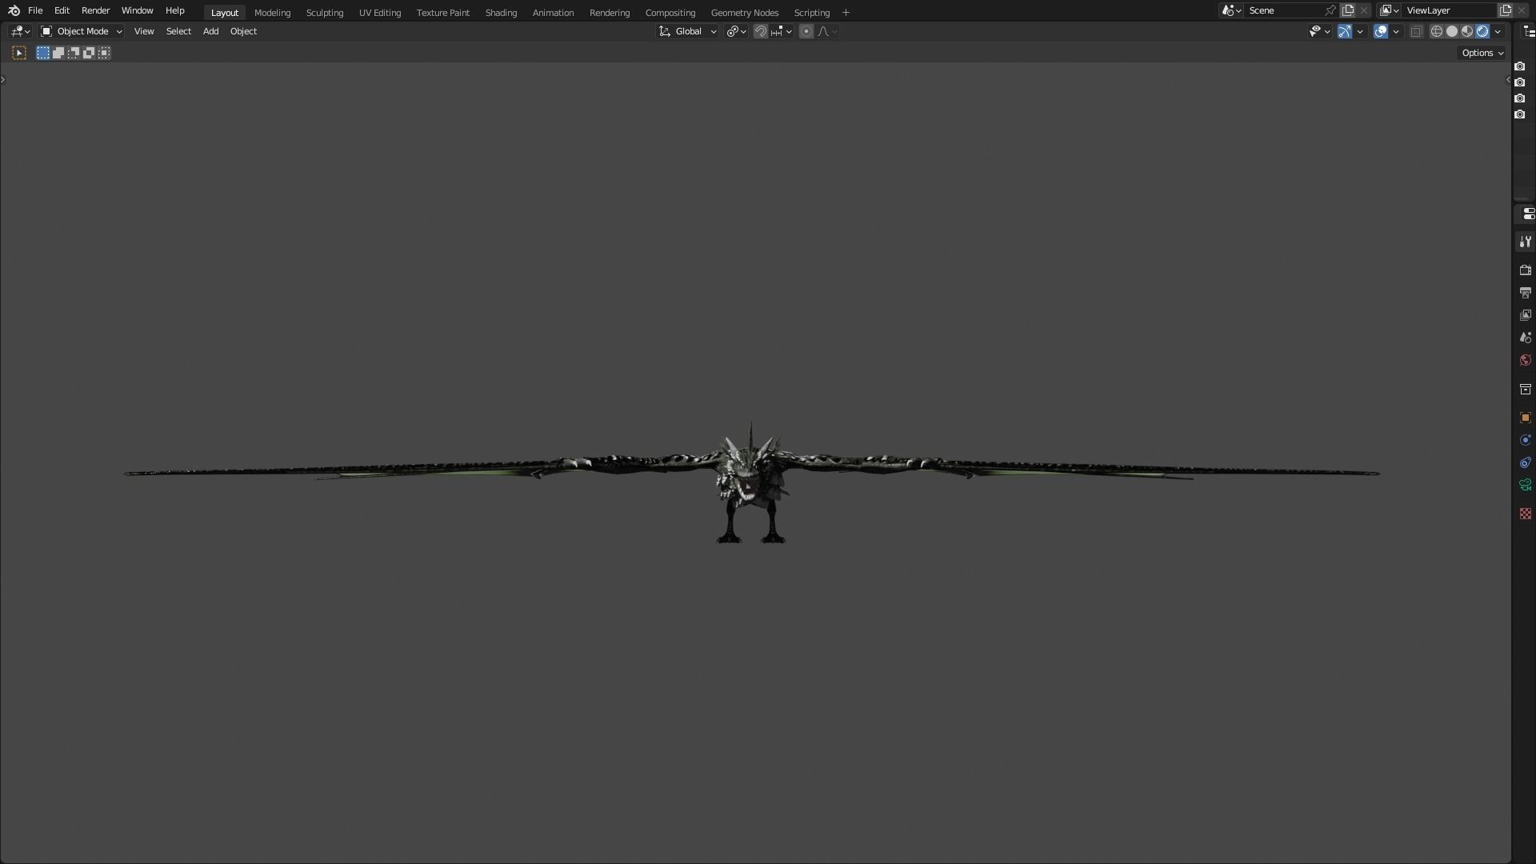Open object visibility and selectability dropdown
Image resolution: width=1536 pixels, height=864 pixels.
[x=1319, y=31]
